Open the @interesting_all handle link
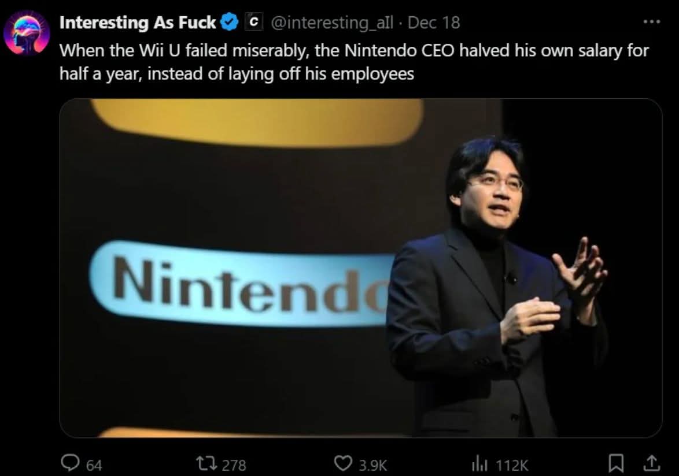The height and width of the screenshot is (476, 679). [331, 23]
